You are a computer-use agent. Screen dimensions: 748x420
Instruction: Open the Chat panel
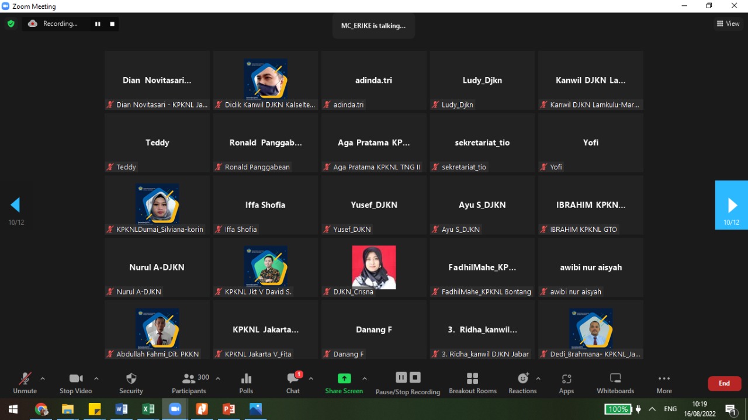pos(293,383)
